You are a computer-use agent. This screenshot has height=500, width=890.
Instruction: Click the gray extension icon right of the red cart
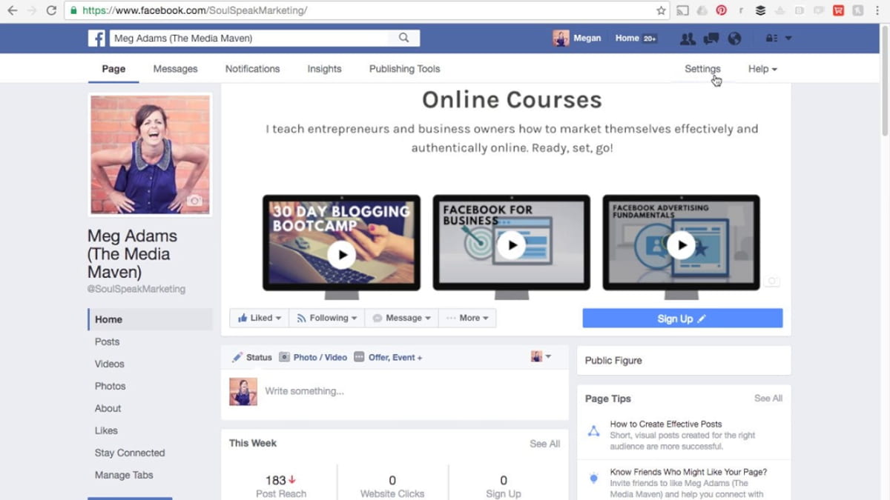click(858, 10)
